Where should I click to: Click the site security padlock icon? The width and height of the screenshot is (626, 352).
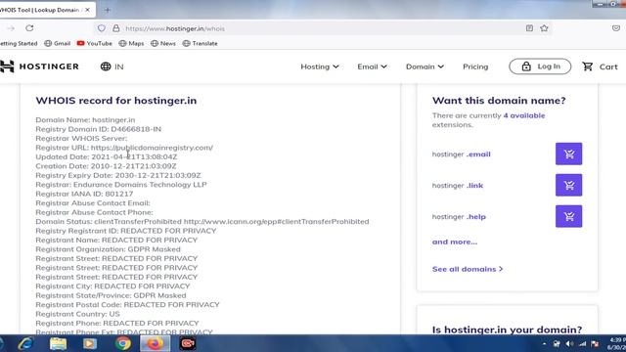pyautogui.click(x=115, y=28)
